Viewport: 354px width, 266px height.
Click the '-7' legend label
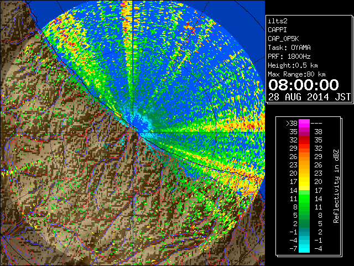[x=293, y=249]
